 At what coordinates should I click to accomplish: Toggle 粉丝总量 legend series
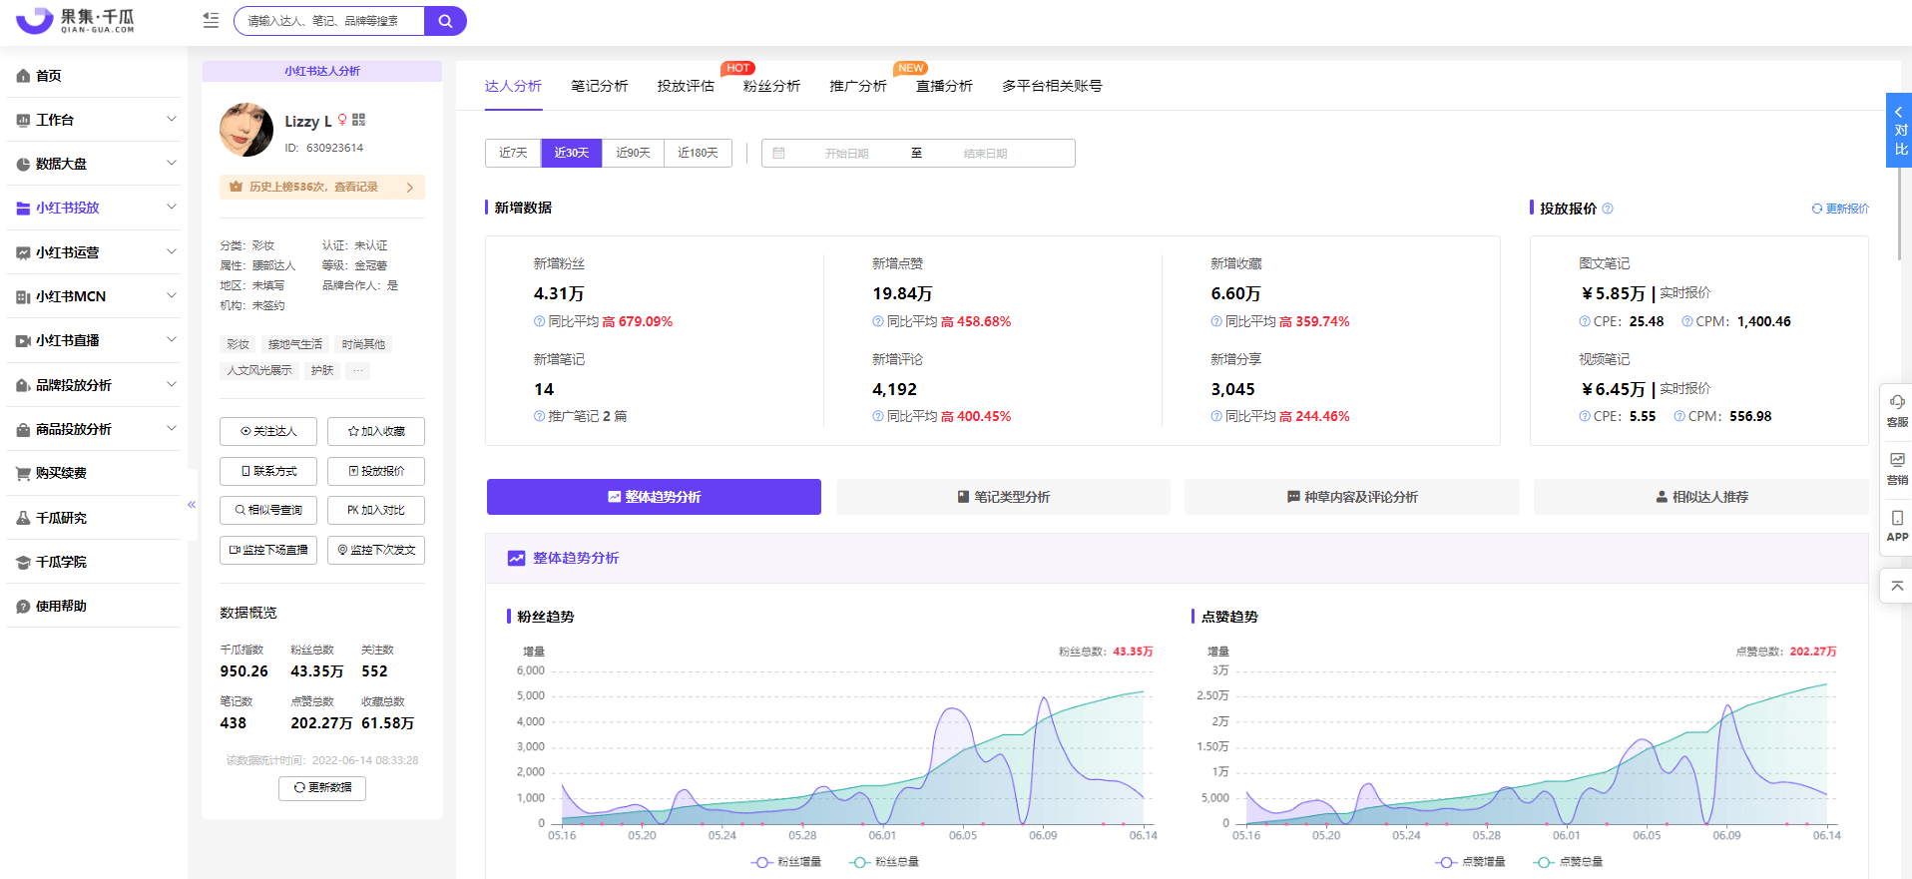tap(884, 862)
